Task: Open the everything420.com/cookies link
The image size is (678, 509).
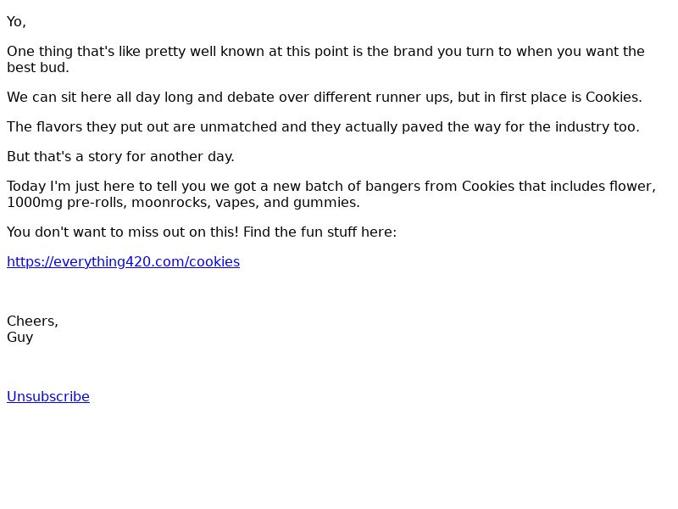Action: (123, 262)
